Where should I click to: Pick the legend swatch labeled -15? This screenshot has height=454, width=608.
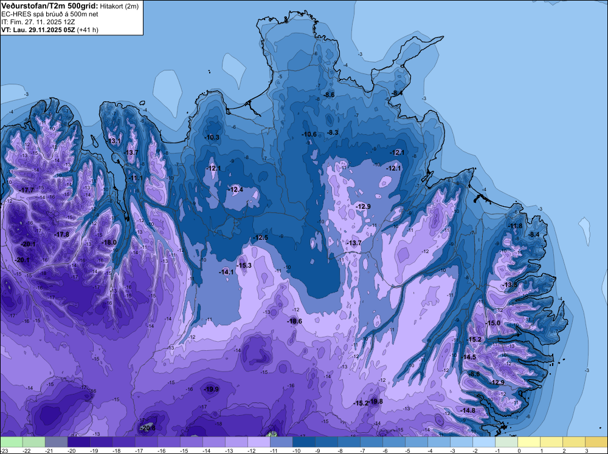pyautogui.click(x=191, y=442)
